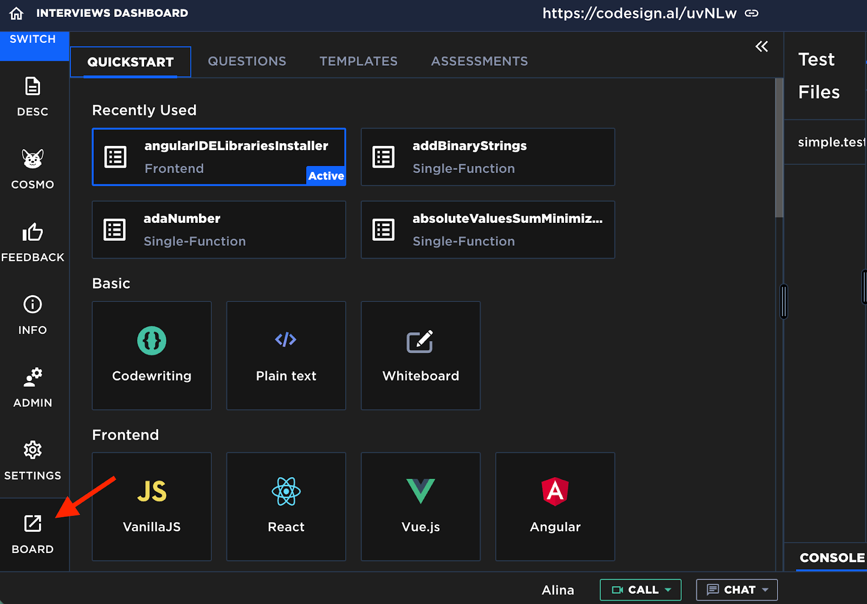Choose the Whiteboard basic environment
Image resolution: width=867 pixels, height=604 pixels.
click(x=420, y=356)
